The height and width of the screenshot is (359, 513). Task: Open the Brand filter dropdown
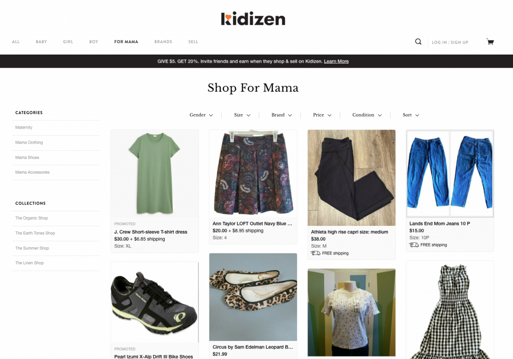(282, 115)
